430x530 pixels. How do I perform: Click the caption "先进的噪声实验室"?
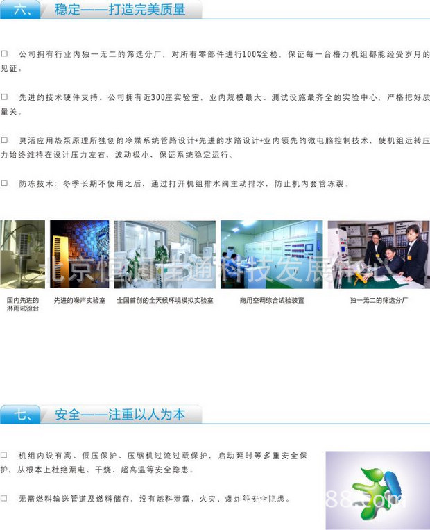(x=80, y=301)
